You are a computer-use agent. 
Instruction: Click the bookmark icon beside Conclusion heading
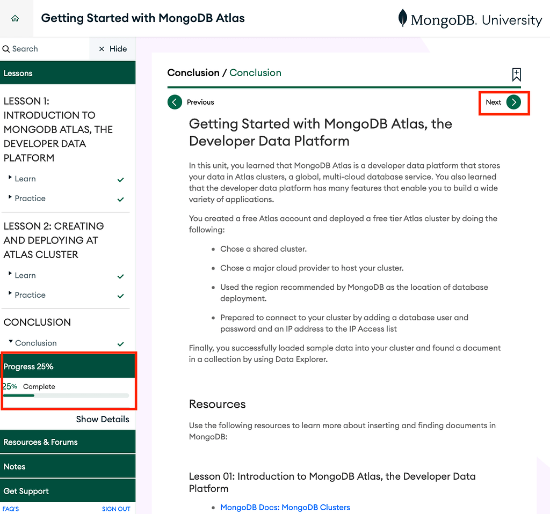pos(516,75)
